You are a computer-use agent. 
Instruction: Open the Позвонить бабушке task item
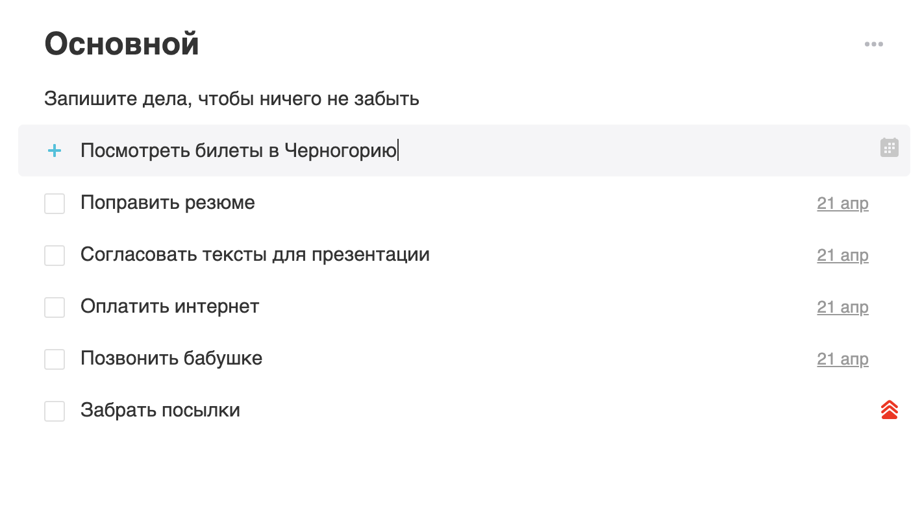click(x=171, y=358)
